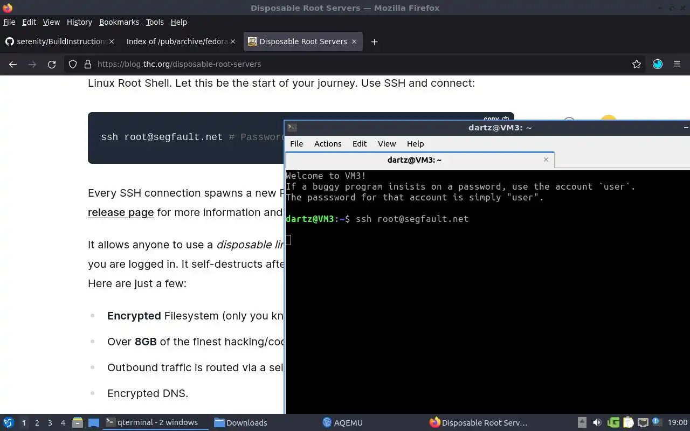Open the terminal's Help menu
690x431 pixels.
(415, 144)
